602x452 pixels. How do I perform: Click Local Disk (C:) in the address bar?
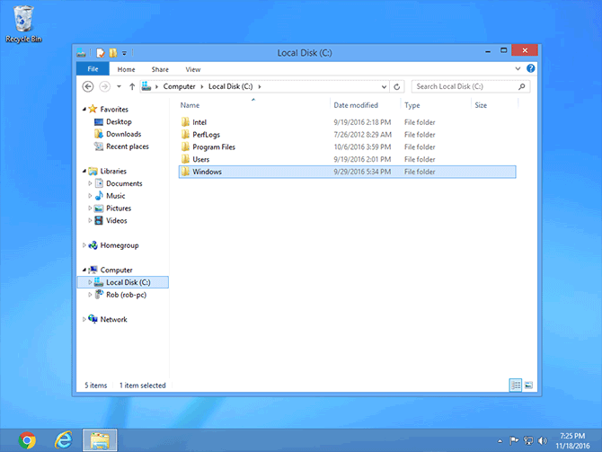tap(230, 86)
